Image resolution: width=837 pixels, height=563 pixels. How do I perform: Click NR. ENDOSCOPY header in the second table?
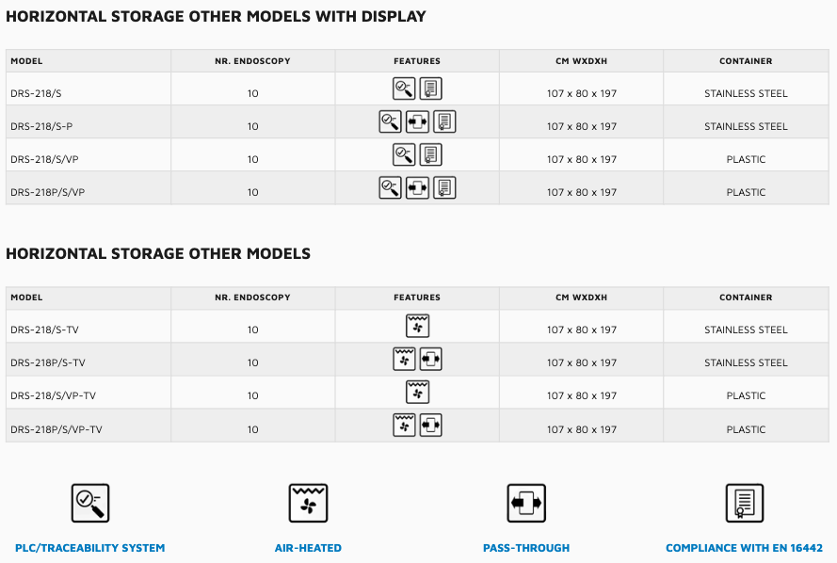(x=252, y=298)
